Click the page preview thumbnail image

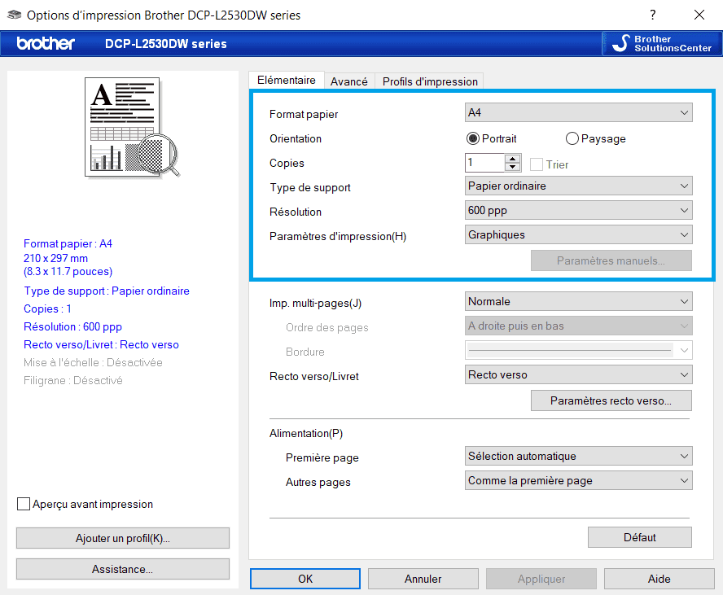click(x=132, y=128)
